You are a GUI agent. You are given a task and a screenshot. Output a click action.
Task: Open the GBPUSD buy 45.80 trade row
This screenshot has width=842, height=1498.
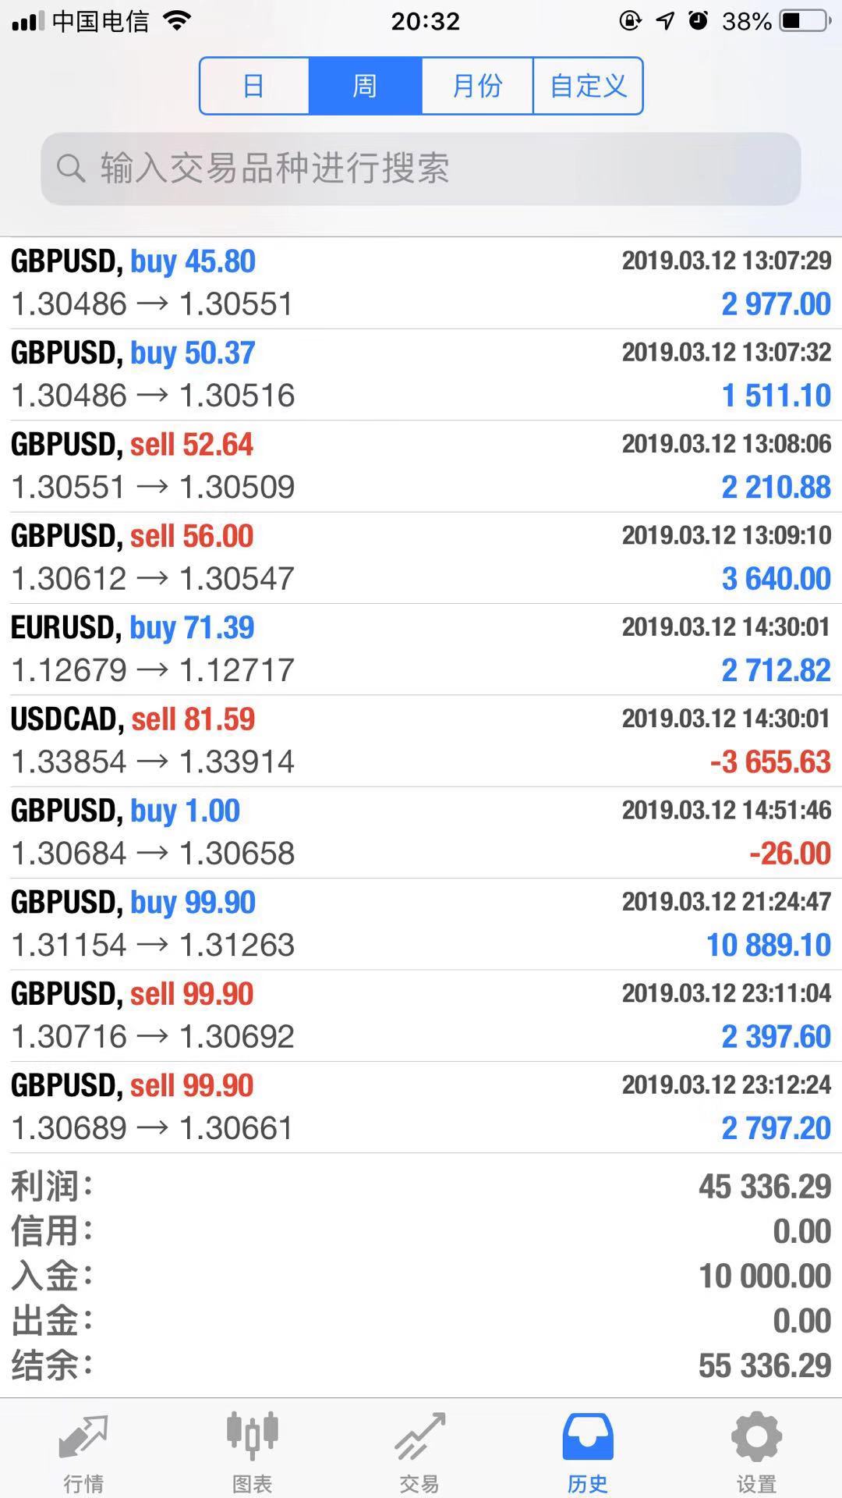pyautogui.click(x=421, y=282)
